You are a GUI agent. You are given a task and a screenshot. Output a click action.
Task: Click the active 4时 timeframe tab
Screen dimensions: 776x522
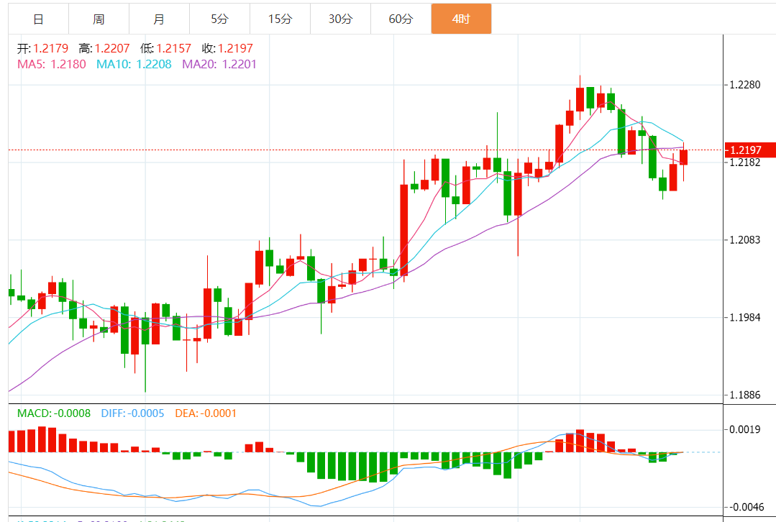(461, 19)
